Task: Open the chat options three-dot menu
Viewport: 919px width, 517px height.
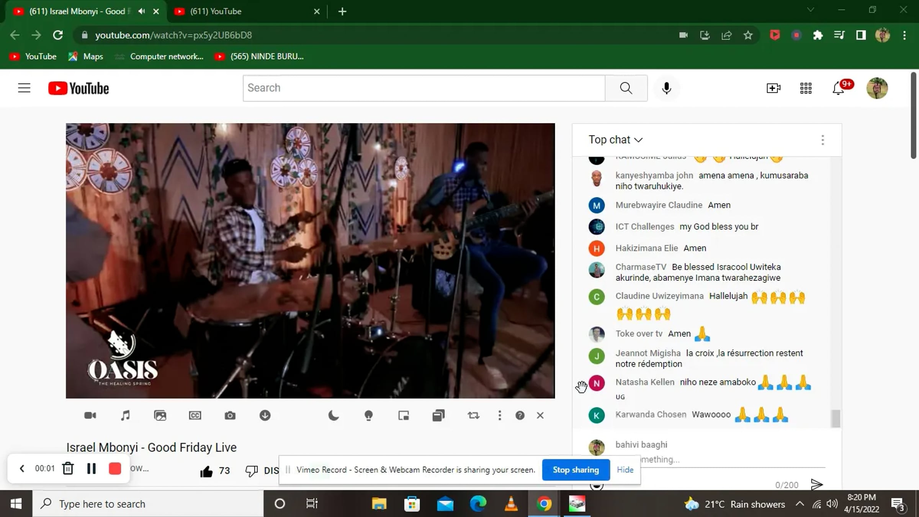Action: point(823,140)
